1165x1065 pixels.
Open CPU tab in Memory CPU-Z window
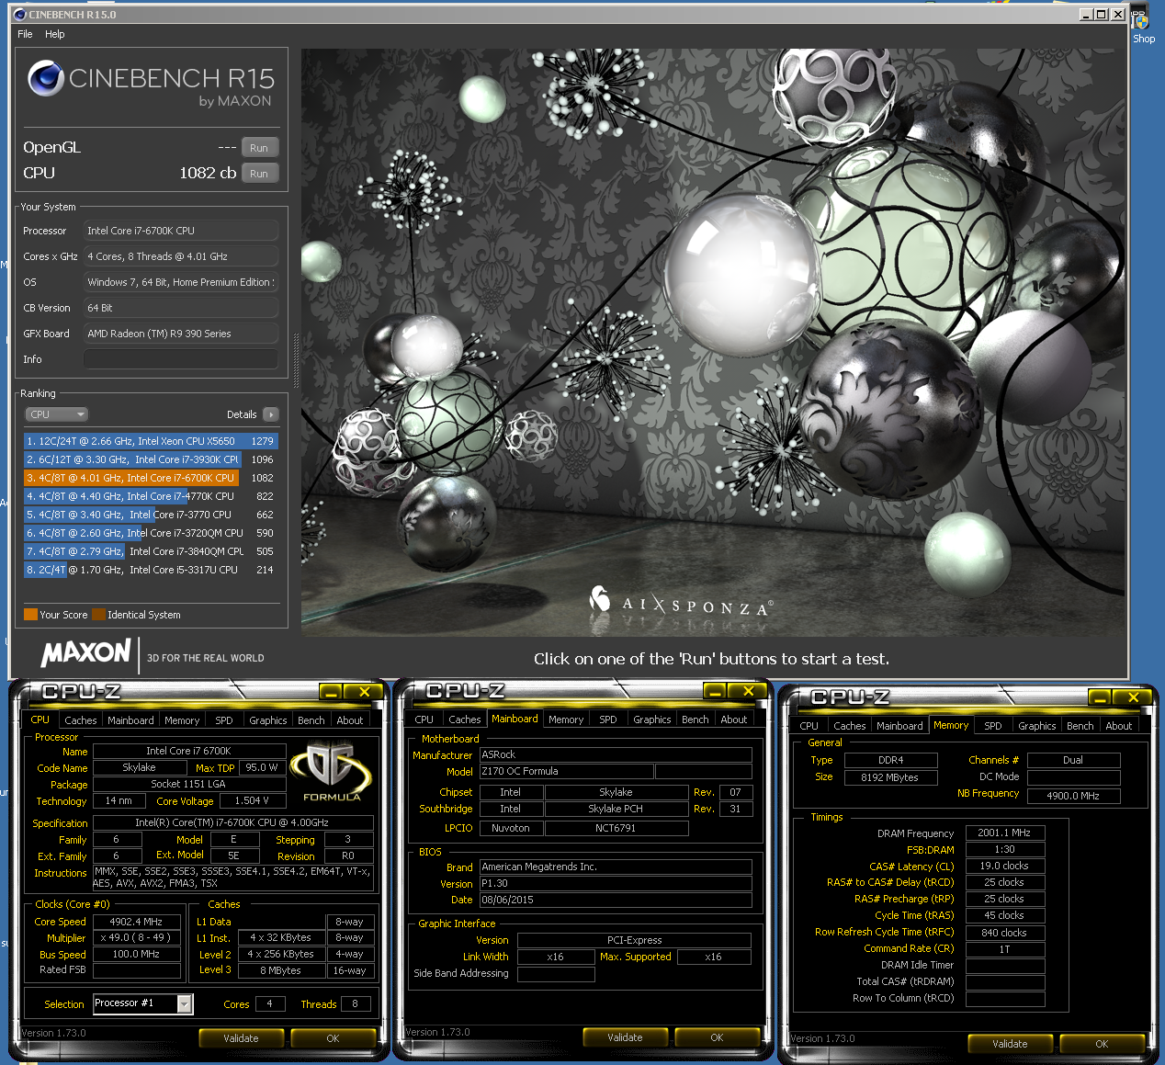(x=809, y=726)
